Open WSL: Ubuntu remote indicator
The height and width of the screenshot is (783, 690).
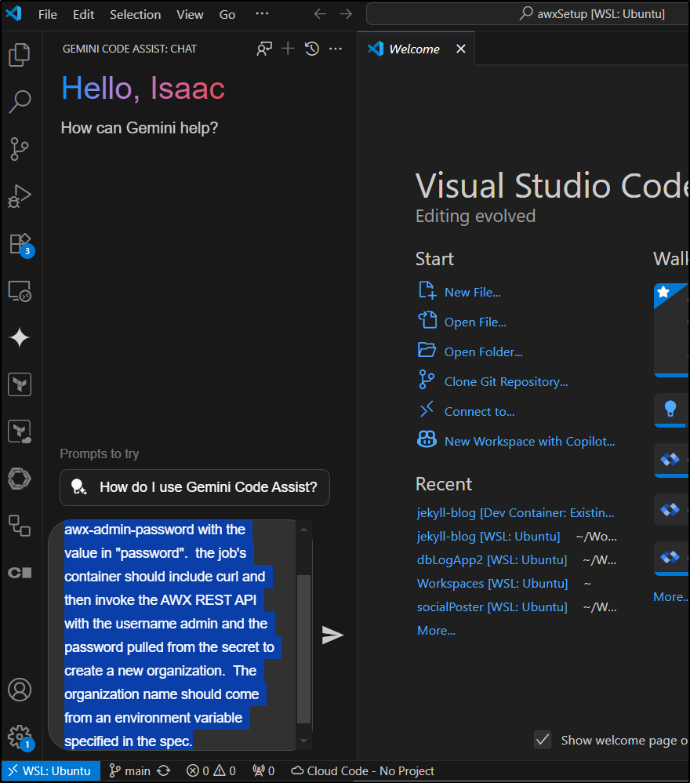pyautogui.click(x=50, y=771)
